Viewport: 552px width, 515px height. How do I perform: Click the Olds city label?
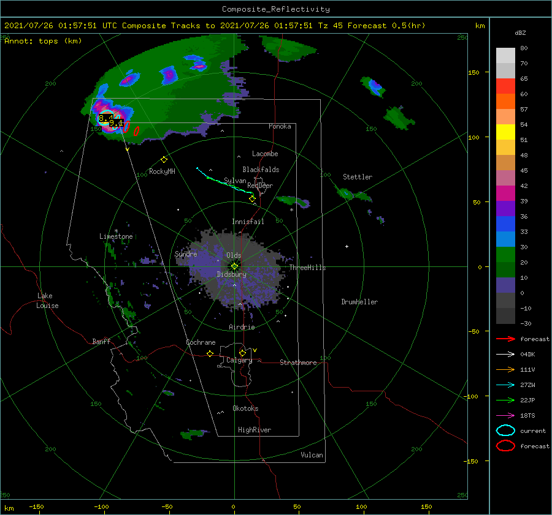click(234, 255)
